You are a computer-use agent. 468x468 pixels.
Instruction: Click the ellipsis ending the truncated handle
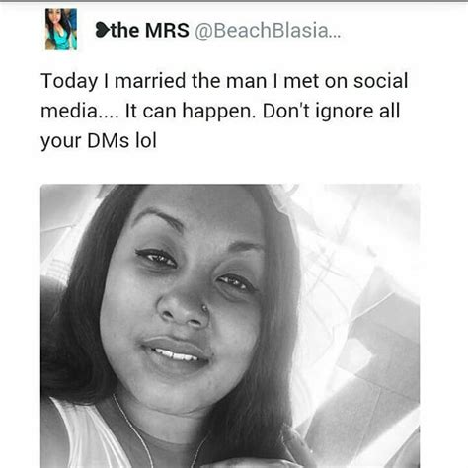tap(335, 36)
